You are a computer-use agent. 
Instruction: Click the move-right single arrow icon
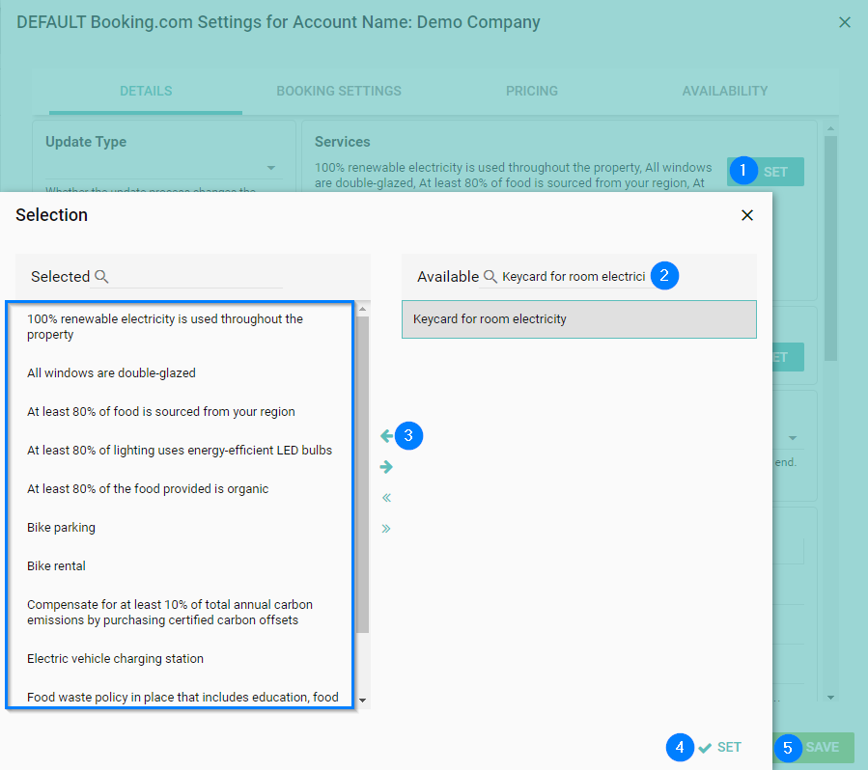click(x=386, y=467)
